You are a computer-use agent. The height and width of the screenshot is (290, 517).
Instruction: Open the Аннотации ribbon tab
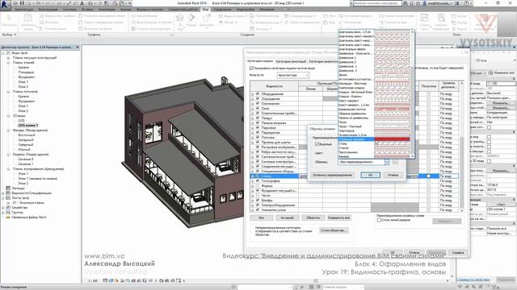tap(107, 9)
